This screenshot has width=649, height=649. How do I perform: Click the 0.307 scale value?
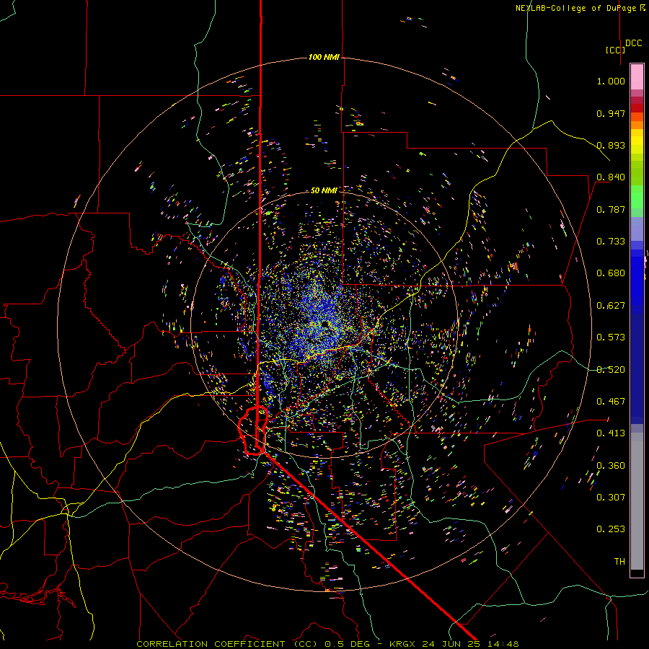(x=611, y=498)
